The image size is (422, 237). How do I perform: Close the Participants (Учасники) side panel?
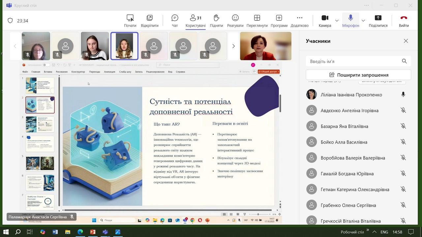pos(406,41)
